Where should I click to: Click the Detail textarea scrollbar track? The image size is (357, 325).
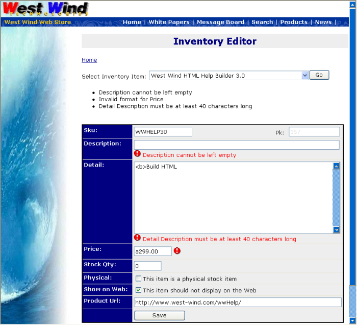pyautogui.click(x=336, y=199)
